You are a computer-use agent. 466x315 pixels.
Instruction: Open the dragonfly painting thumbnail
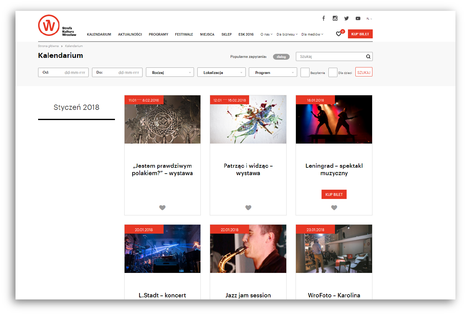point(248,119)
